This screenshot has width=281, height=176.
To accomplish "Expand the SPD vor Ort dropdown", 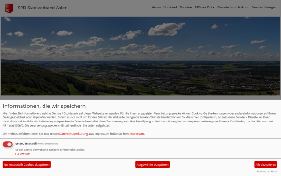I will 205,8.
